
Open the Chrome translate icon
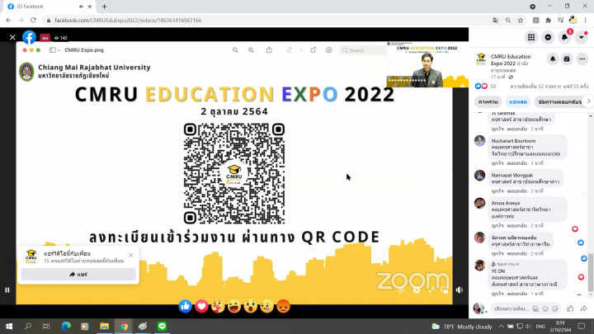(496, 20)
